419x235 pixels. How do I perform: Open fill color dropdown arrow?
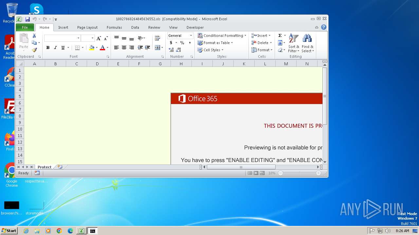(97, 48)
